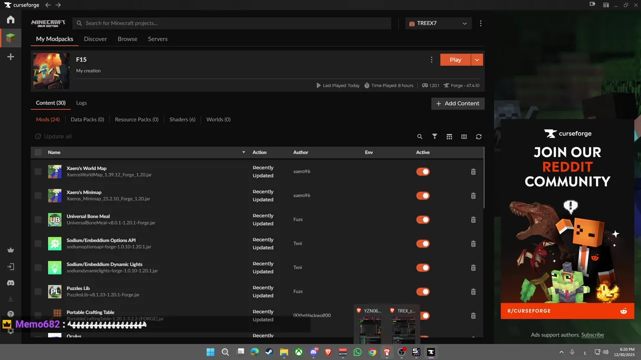Viewport: 641px width, 360px height.
Task: Click the sign-in arrow icon in sidebar
Action: click(11, 267)
